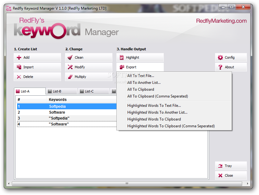Click the broom icon on Clean
This screenshot has width=259, height=195.
pyautogui.click(x=70, y=57)
